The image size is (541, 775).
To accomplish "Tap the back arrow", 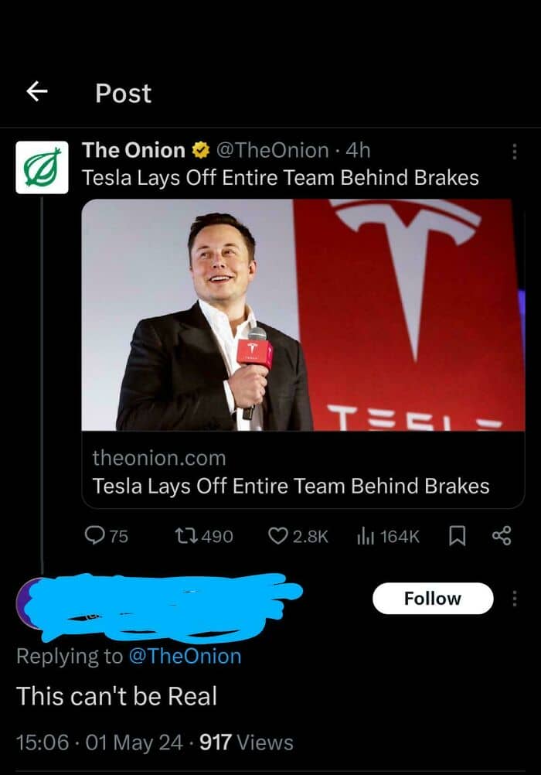I will pos(37,93).
